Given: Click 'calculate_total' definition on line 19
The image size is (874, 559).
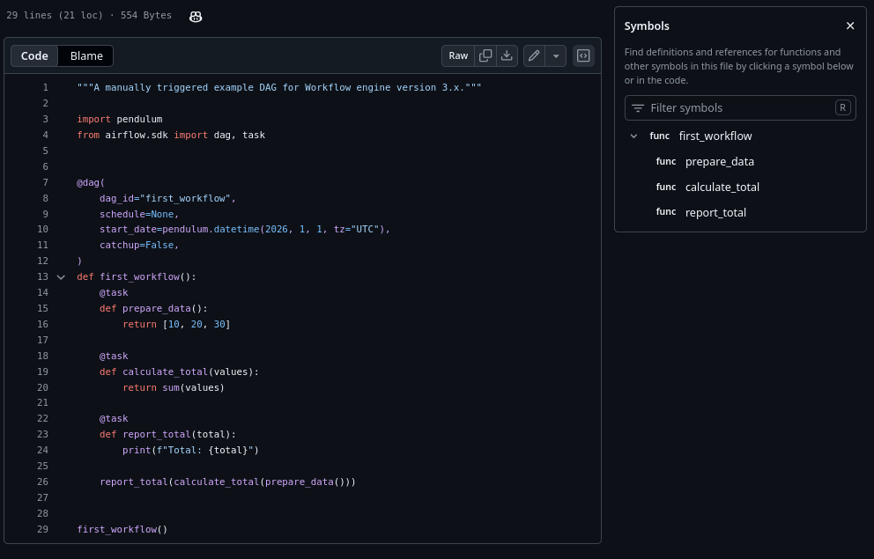Looking at the screenshot, I should (166, 371).
